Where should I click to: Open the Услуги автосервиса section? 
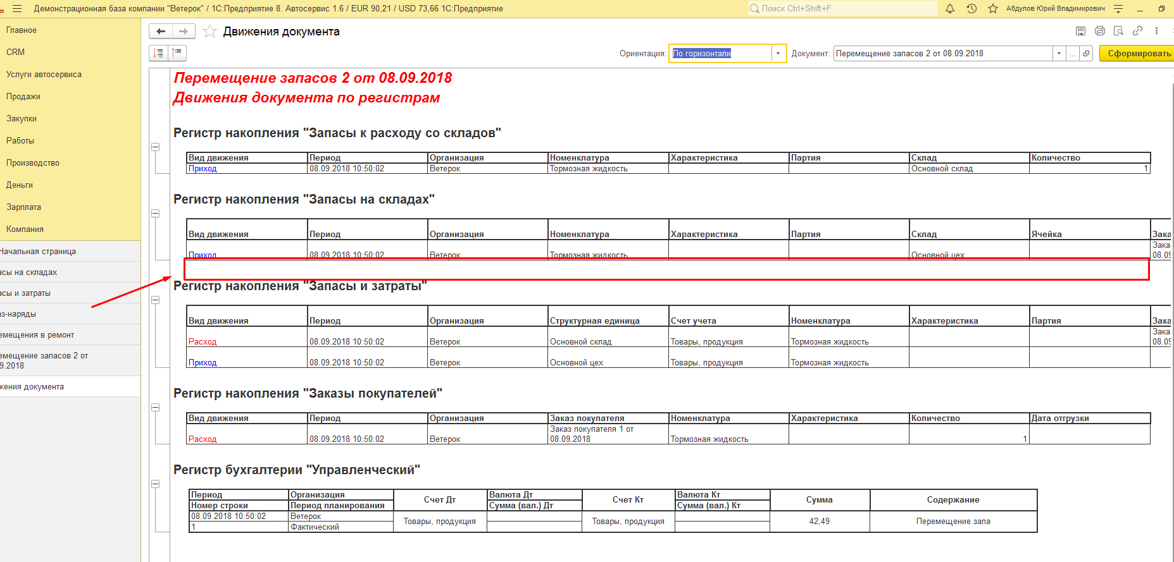click(x=44, y=75)
